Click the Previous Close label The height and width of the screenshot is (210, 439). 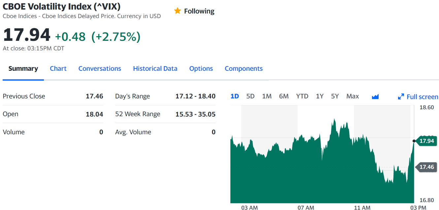coord(24,96)
